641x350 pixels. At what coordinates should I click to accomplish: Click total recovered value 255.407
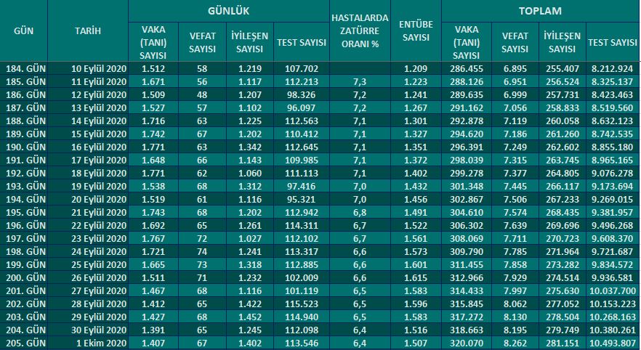point(562,68)
